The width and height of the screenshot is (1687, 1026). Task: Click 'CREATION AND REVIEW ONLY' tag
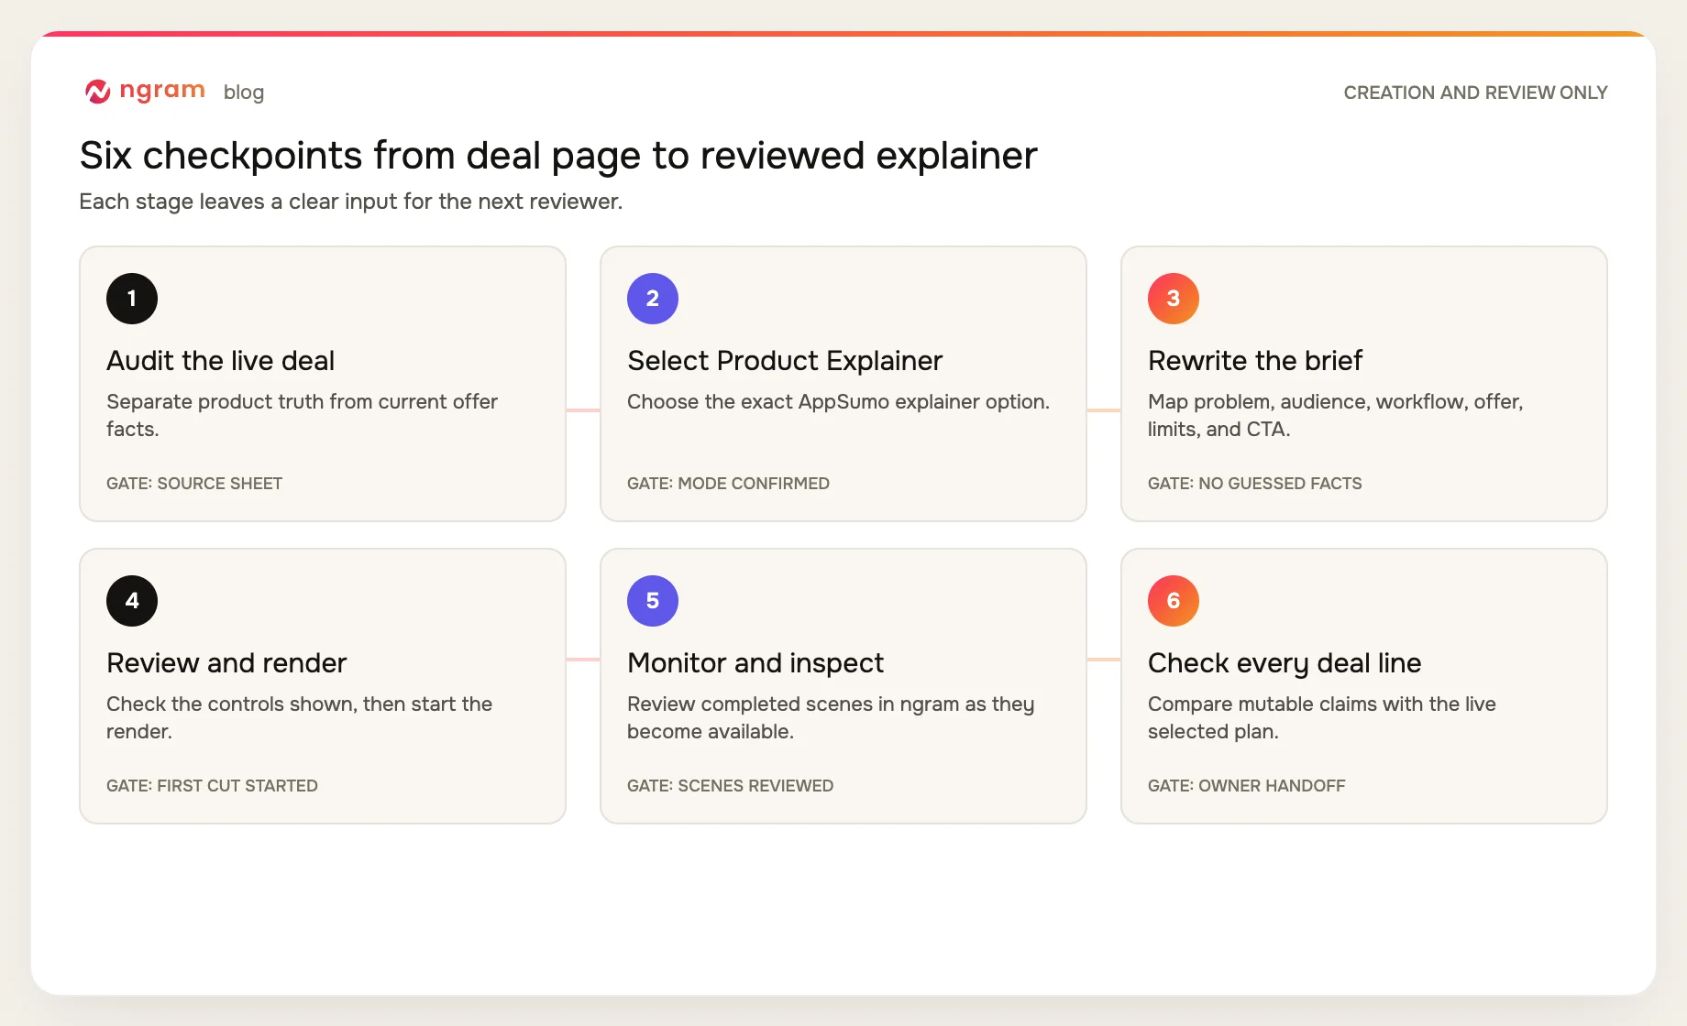(x=1475, y=93)
